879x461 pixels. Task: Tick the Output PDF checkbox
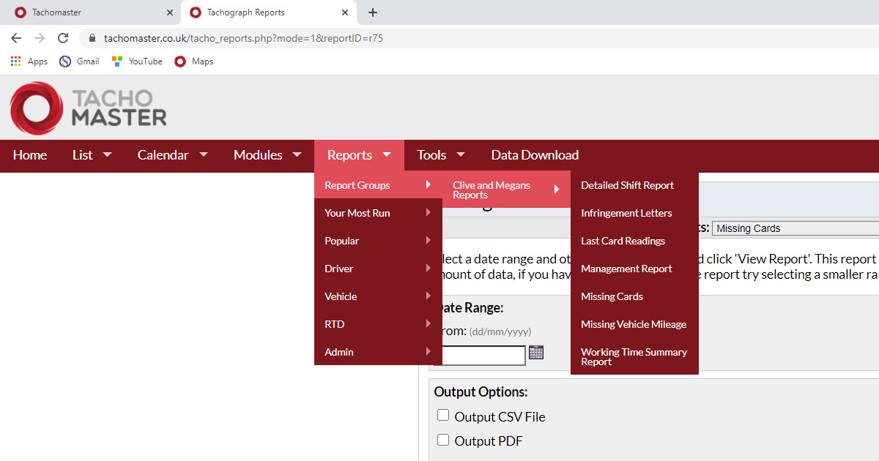pyautogui.click(x=443, y=440)
